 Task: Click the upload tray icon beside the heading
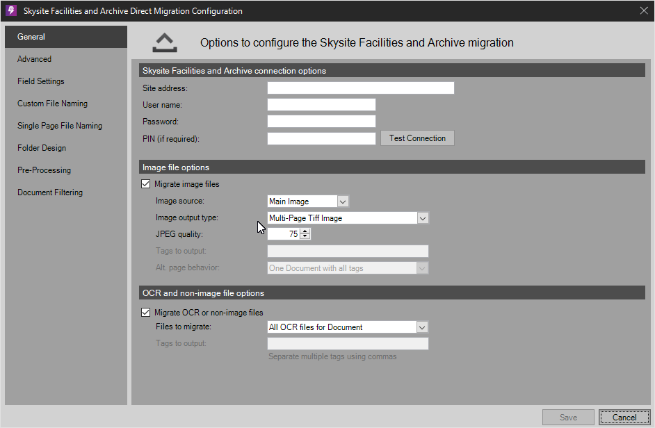click(165, 42)
